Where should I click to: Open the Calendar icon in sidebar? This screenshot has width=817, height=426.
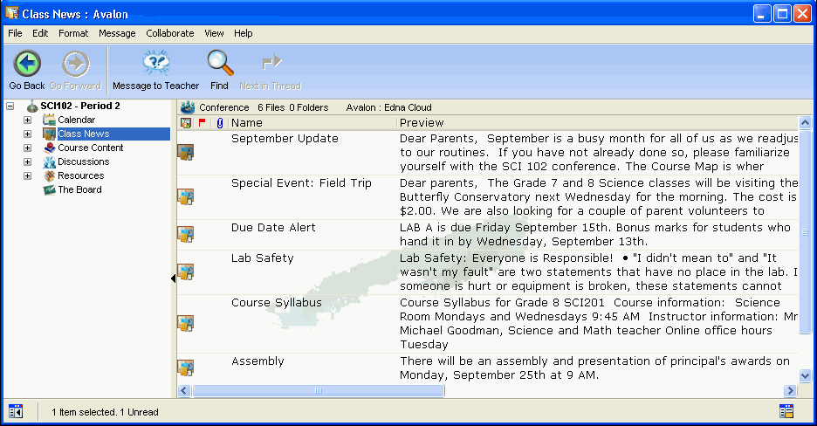click(x=49, y=120)
